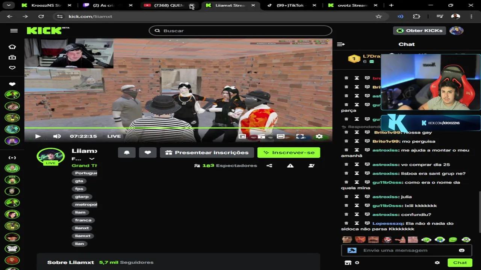
Task: Open L7Dra top gifter entry in chat
Action: click(x=364, y=58)
